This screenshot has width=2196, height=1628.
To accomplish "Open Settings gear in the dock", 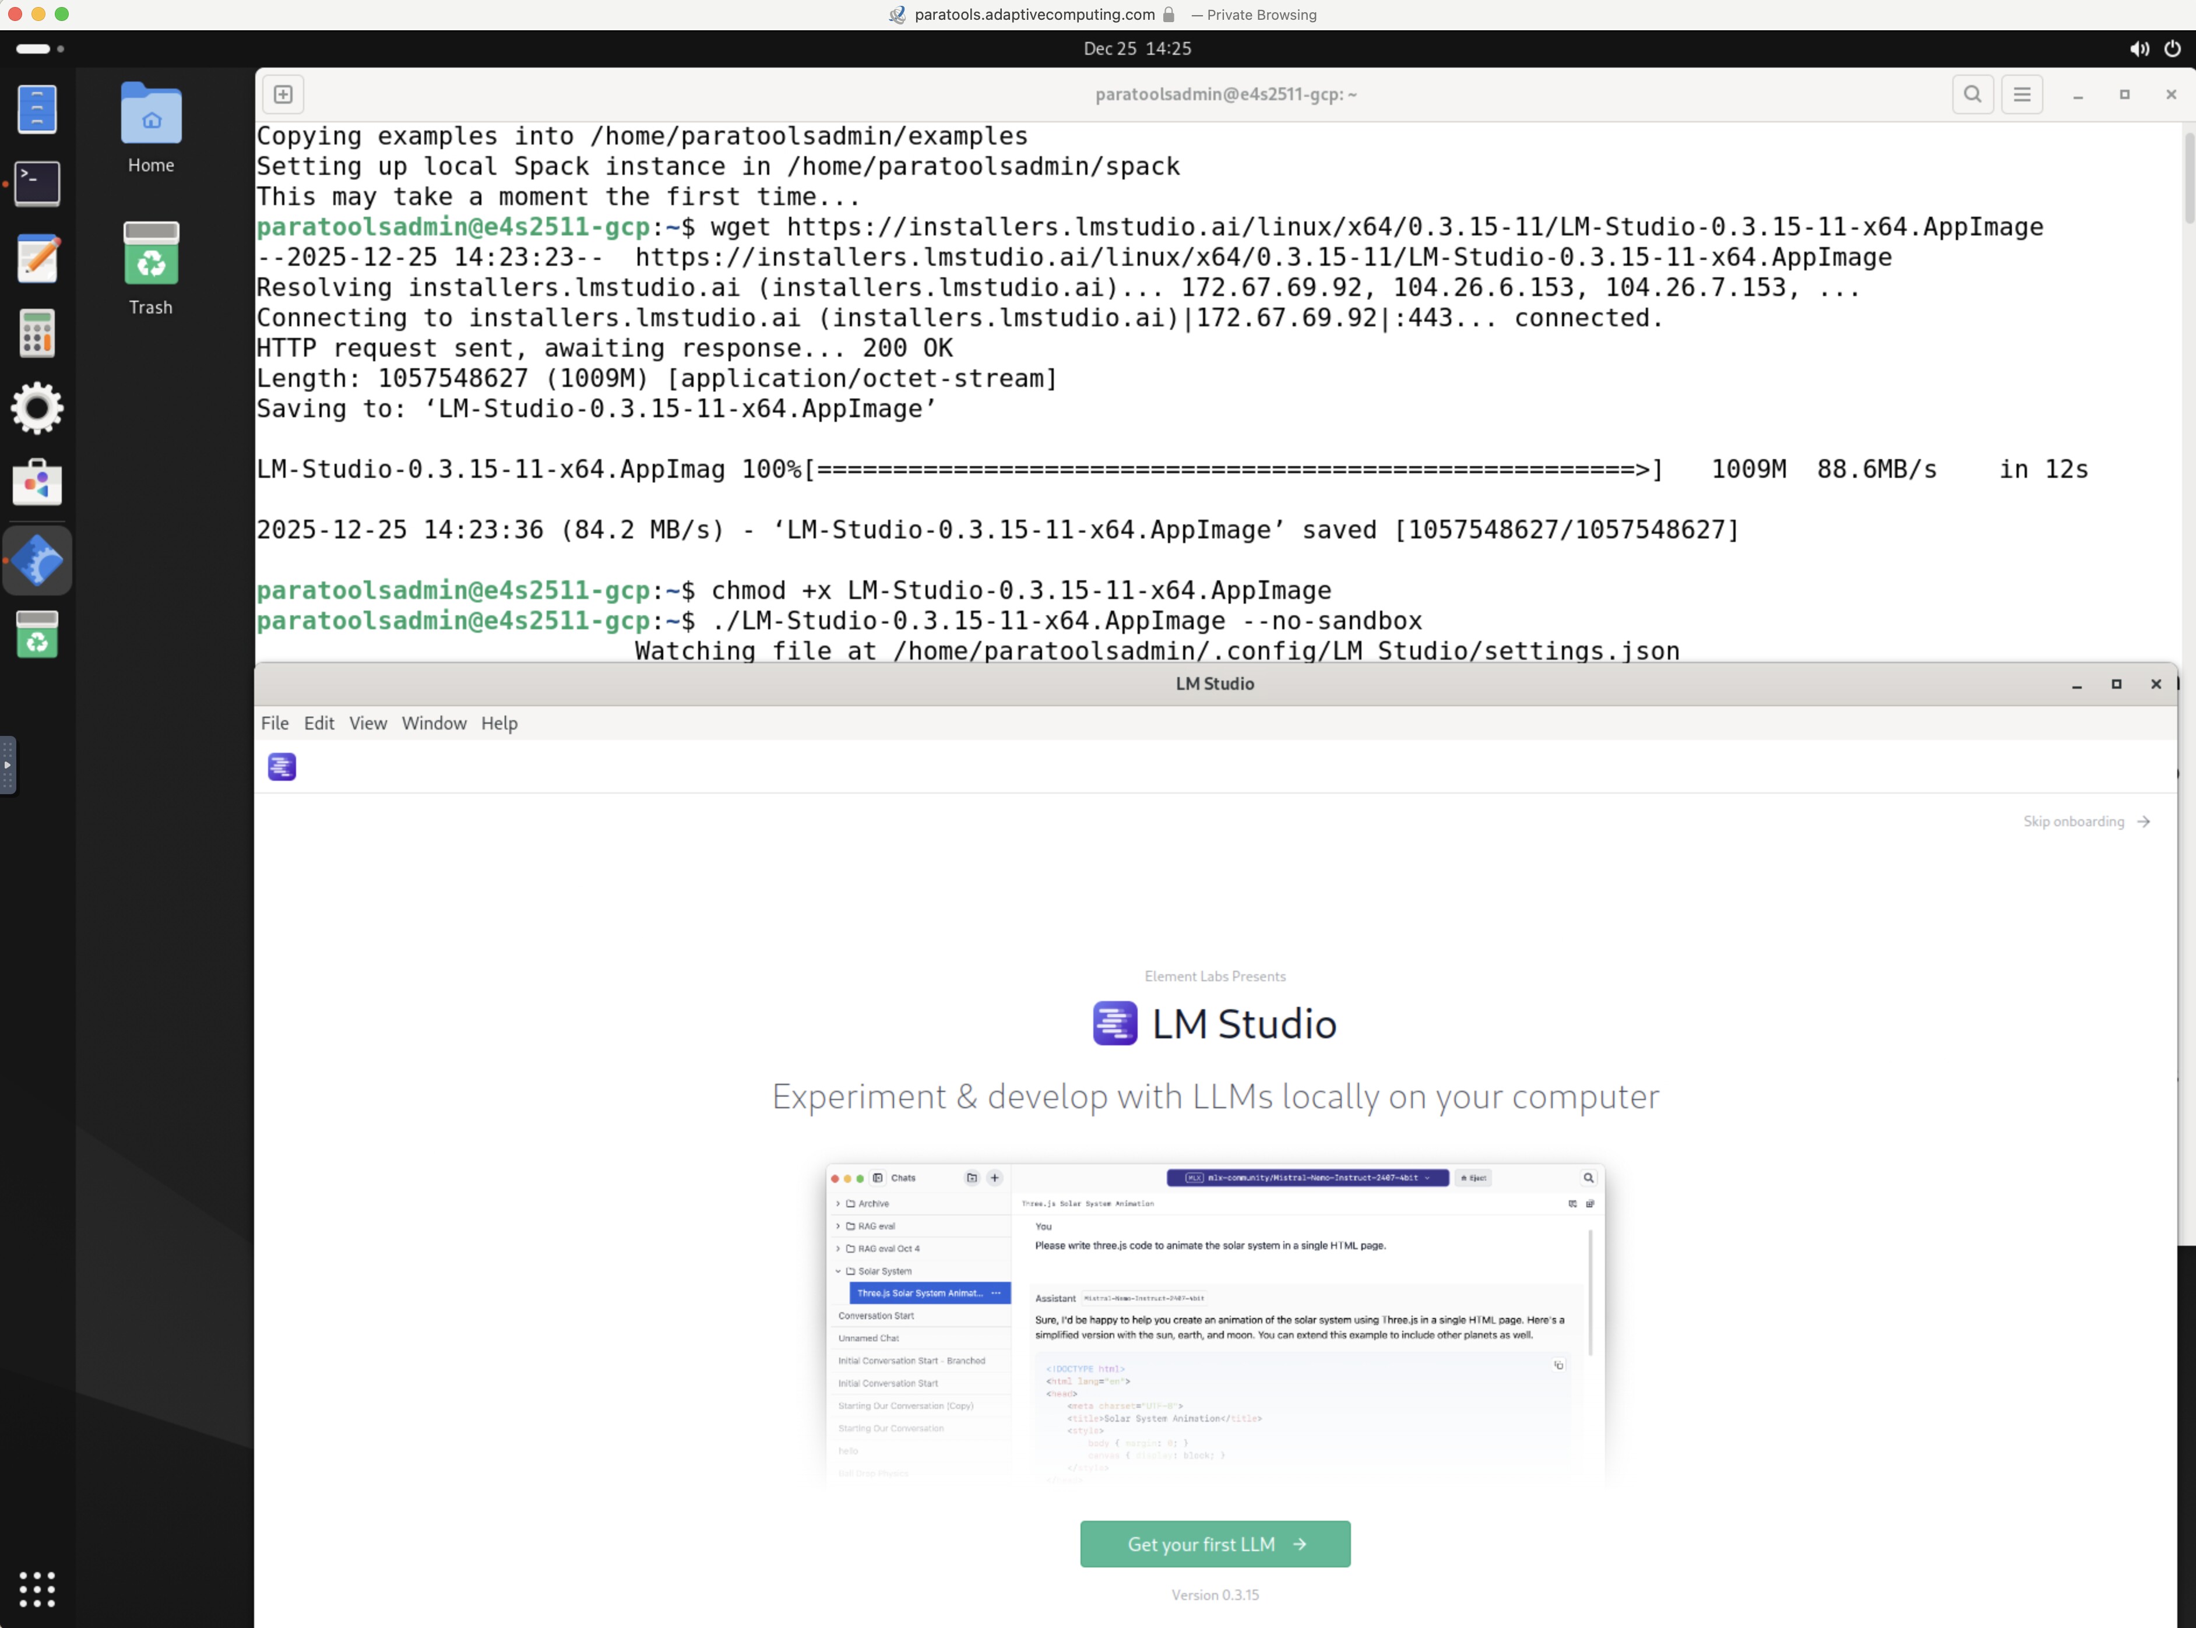I will pyautogui.click(x=37, y=408).
